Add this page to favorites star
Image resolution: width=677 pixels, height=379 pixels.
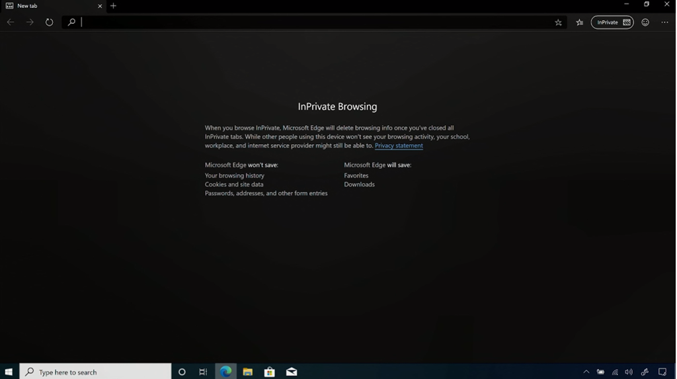558,22
